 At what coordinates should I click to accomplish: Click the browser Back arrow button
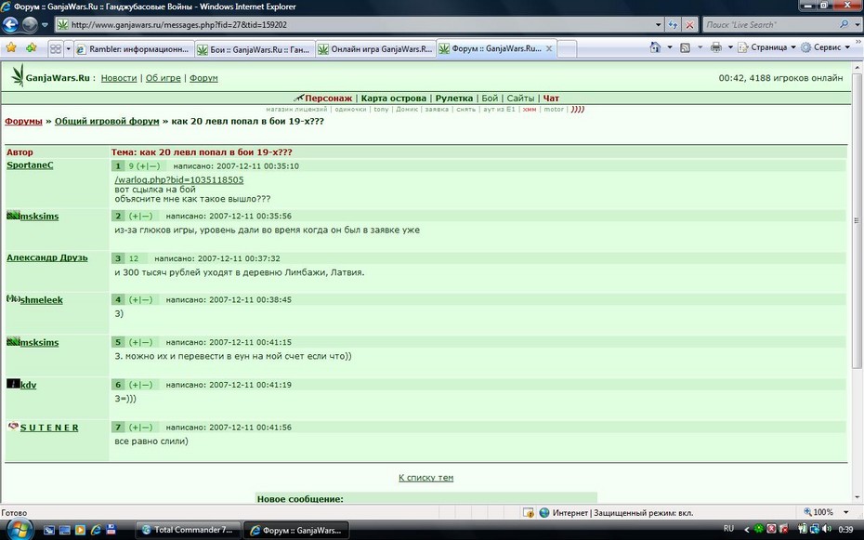pyautogui.click(x=10, y=25)
